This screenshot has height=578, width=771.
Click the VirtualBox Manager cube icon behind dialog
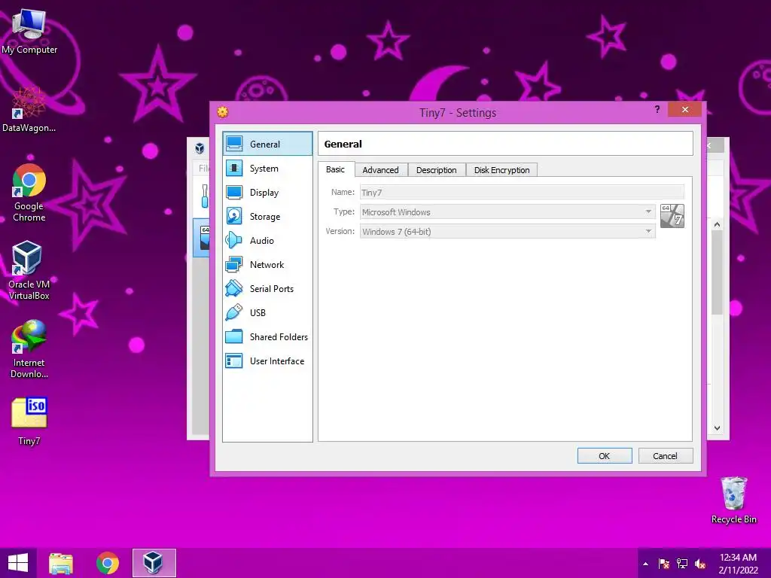[x=200, y=148]
